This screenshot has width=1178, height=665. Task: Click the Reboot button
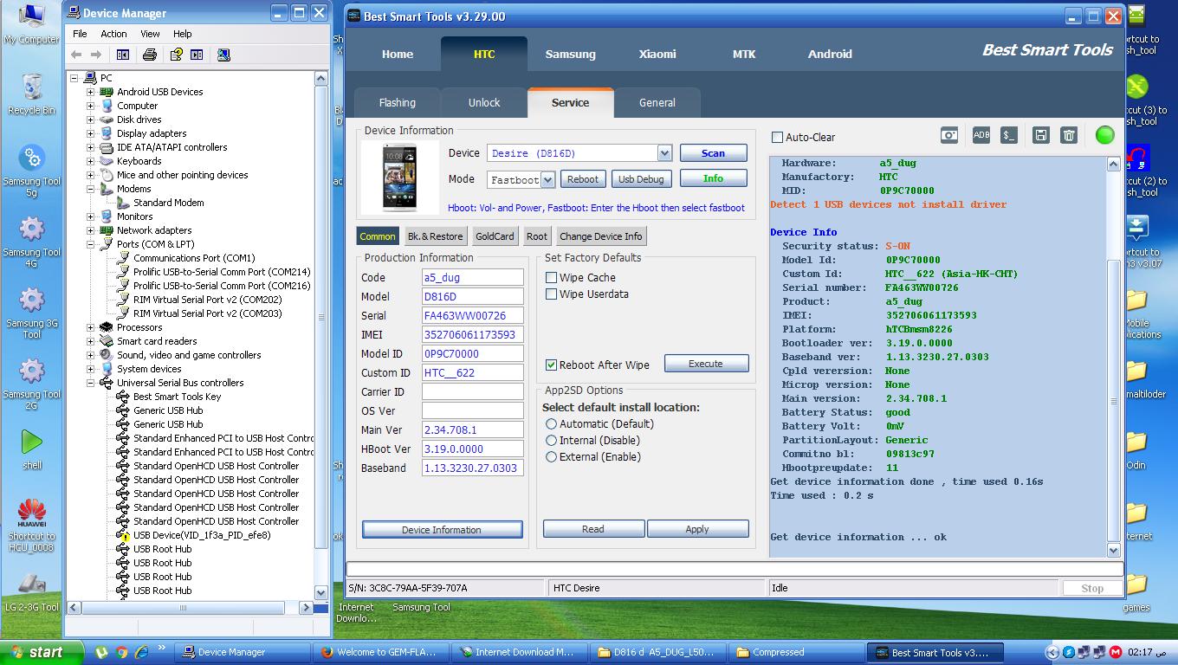[x=583, y=179]
